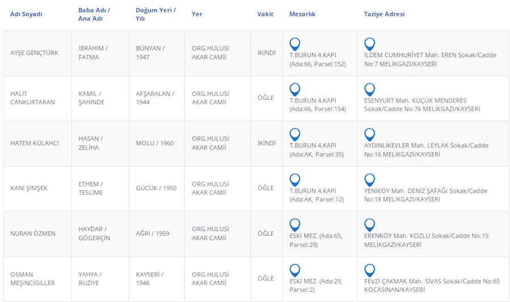Select the T.BURUN 4.KAPI (Ada:AK, Parsel:35) text
Image resolution: width=510 pixels, height=302 pixels.
tap(317, 150)
